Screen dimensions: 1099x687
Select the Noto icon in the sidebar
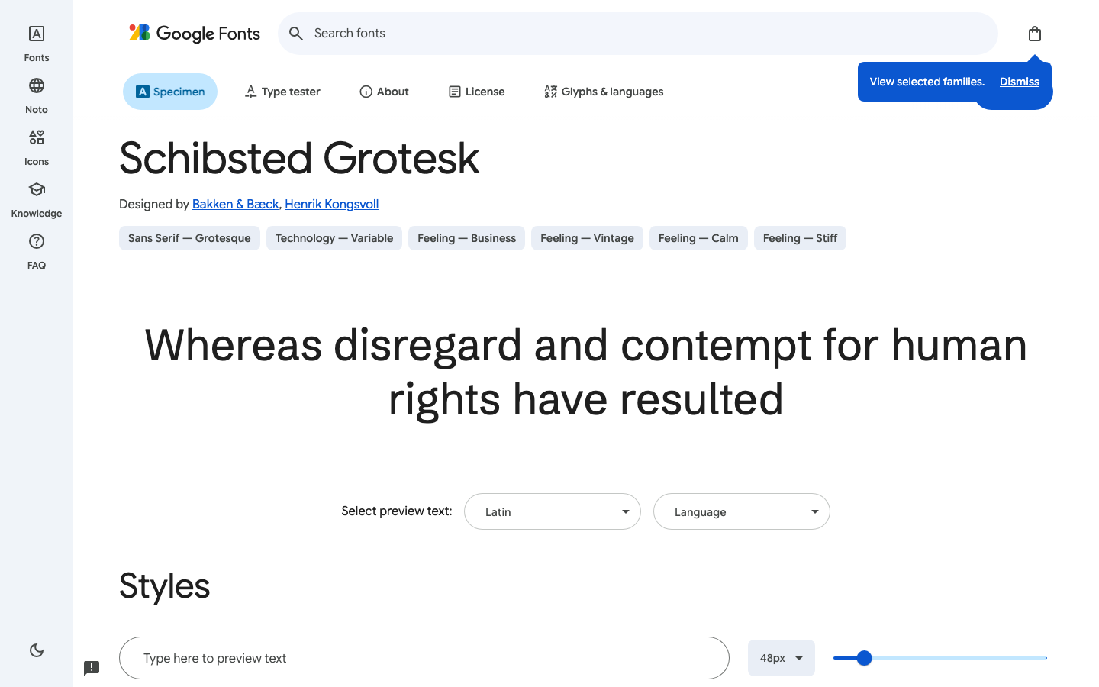point(36,94)
